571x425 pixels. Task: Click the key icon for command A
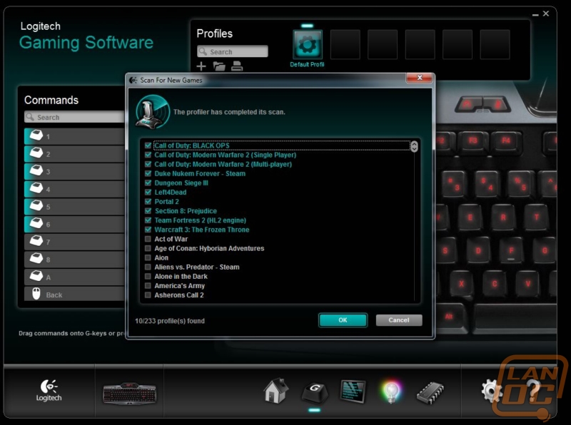(x=36, y=276)
